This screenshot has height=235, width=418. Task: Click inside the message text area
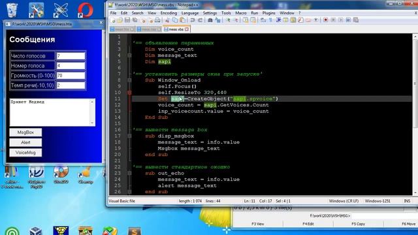(x=50, y=112)
